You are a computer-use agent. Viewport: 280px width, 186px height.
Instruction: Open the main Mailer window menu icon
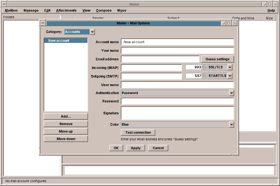point(4,4)
